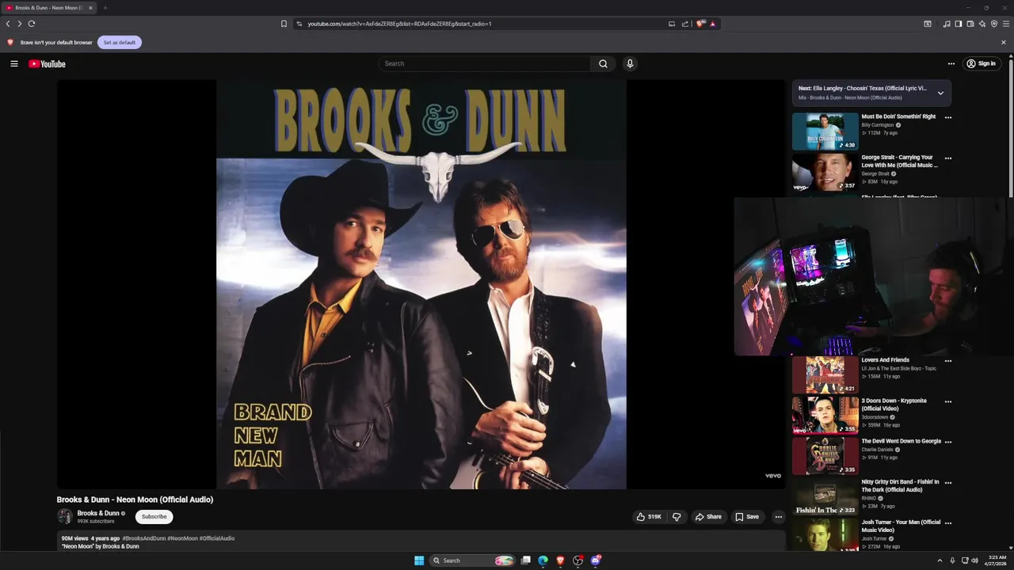Open the YouTube guide hamburger menu
1014x570 pixels.
pyautogui.click(x=14, y=63)
